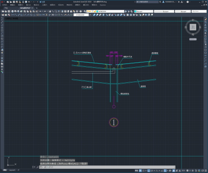Select the Explode tool in Modify toolbar

coord(205,67)
